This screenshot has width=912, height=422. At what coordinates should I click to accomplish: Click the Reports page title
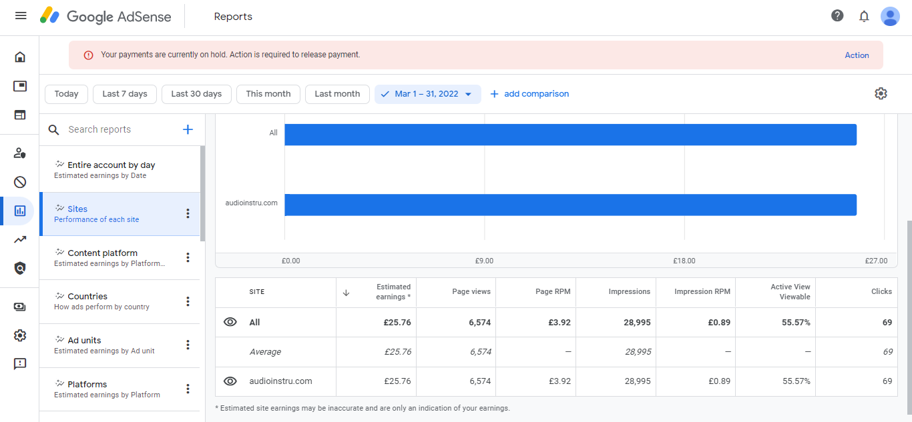click(233, 17)
